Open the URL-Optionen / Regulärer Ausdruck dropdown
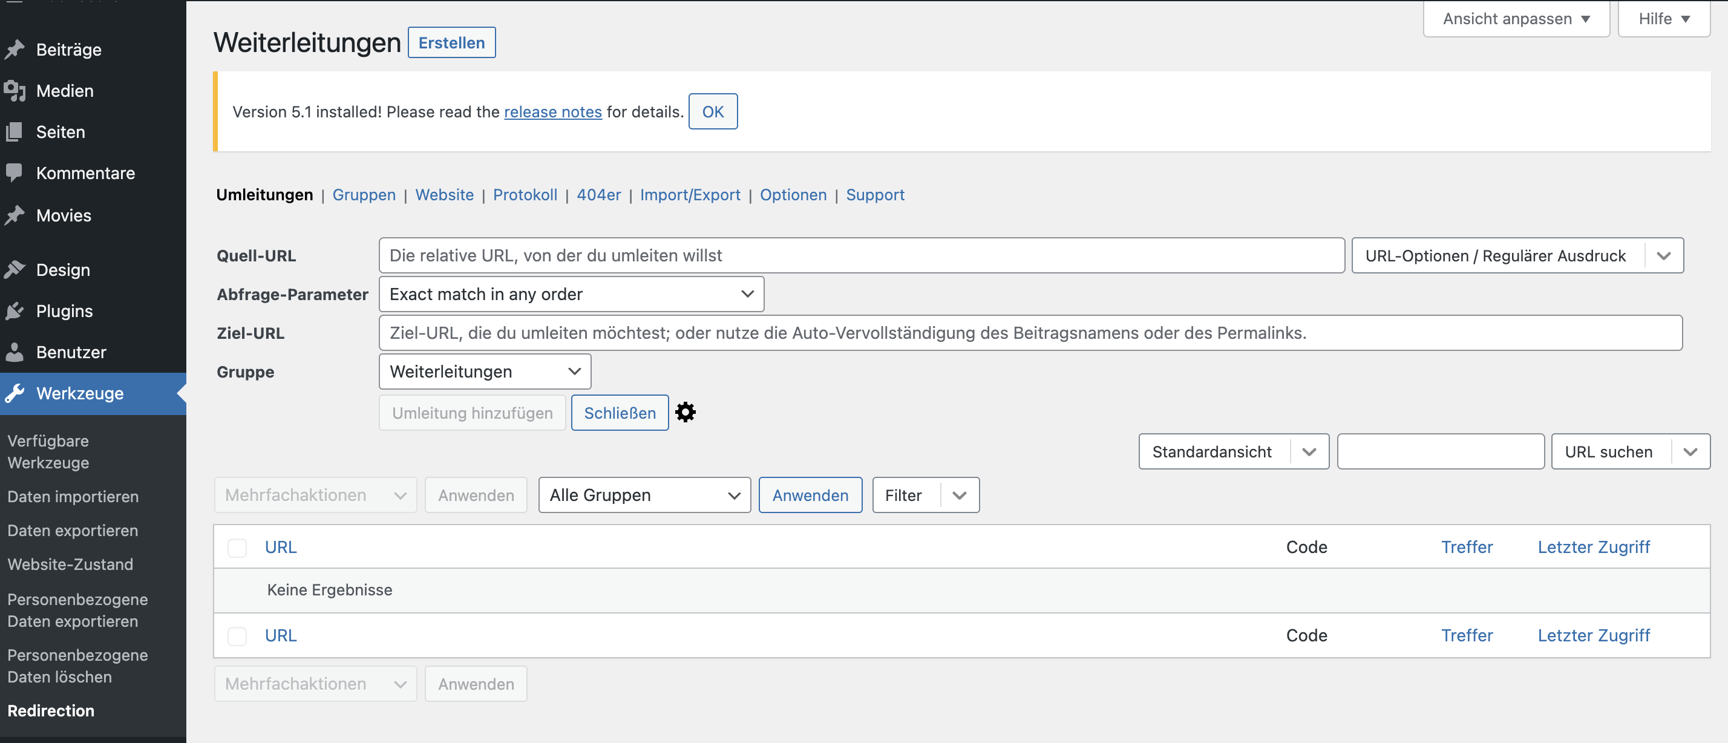This screenshot has height=743, width=1728. click(x=1517, y=255)
